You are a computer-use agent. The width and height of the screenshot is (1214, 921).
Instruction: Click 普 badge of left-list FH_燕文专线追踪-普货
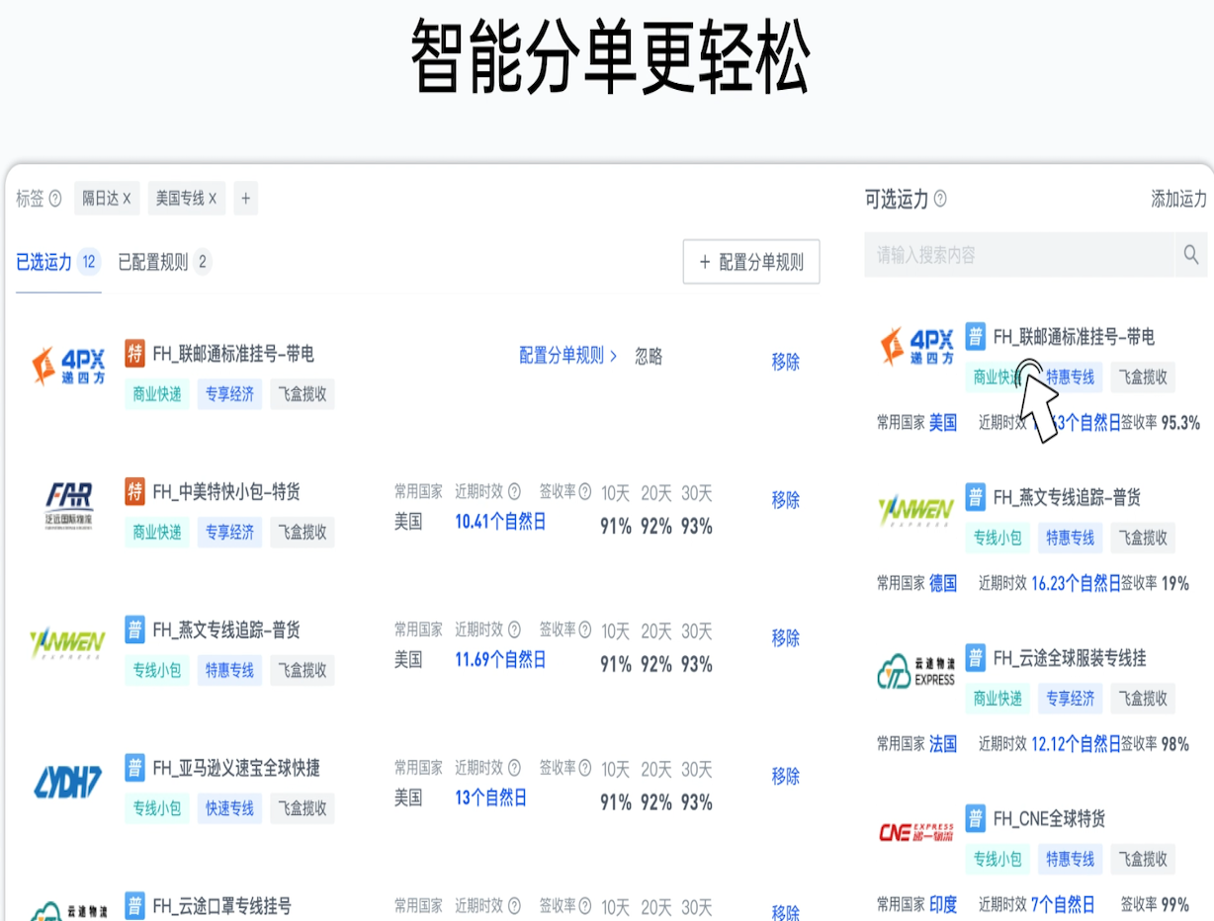(x=135, y=628)
